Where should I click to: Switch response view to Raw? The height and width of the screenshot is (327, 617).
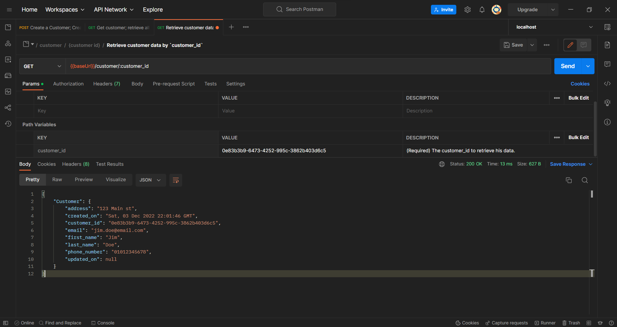pyautogui.click(x=57, y=180)
